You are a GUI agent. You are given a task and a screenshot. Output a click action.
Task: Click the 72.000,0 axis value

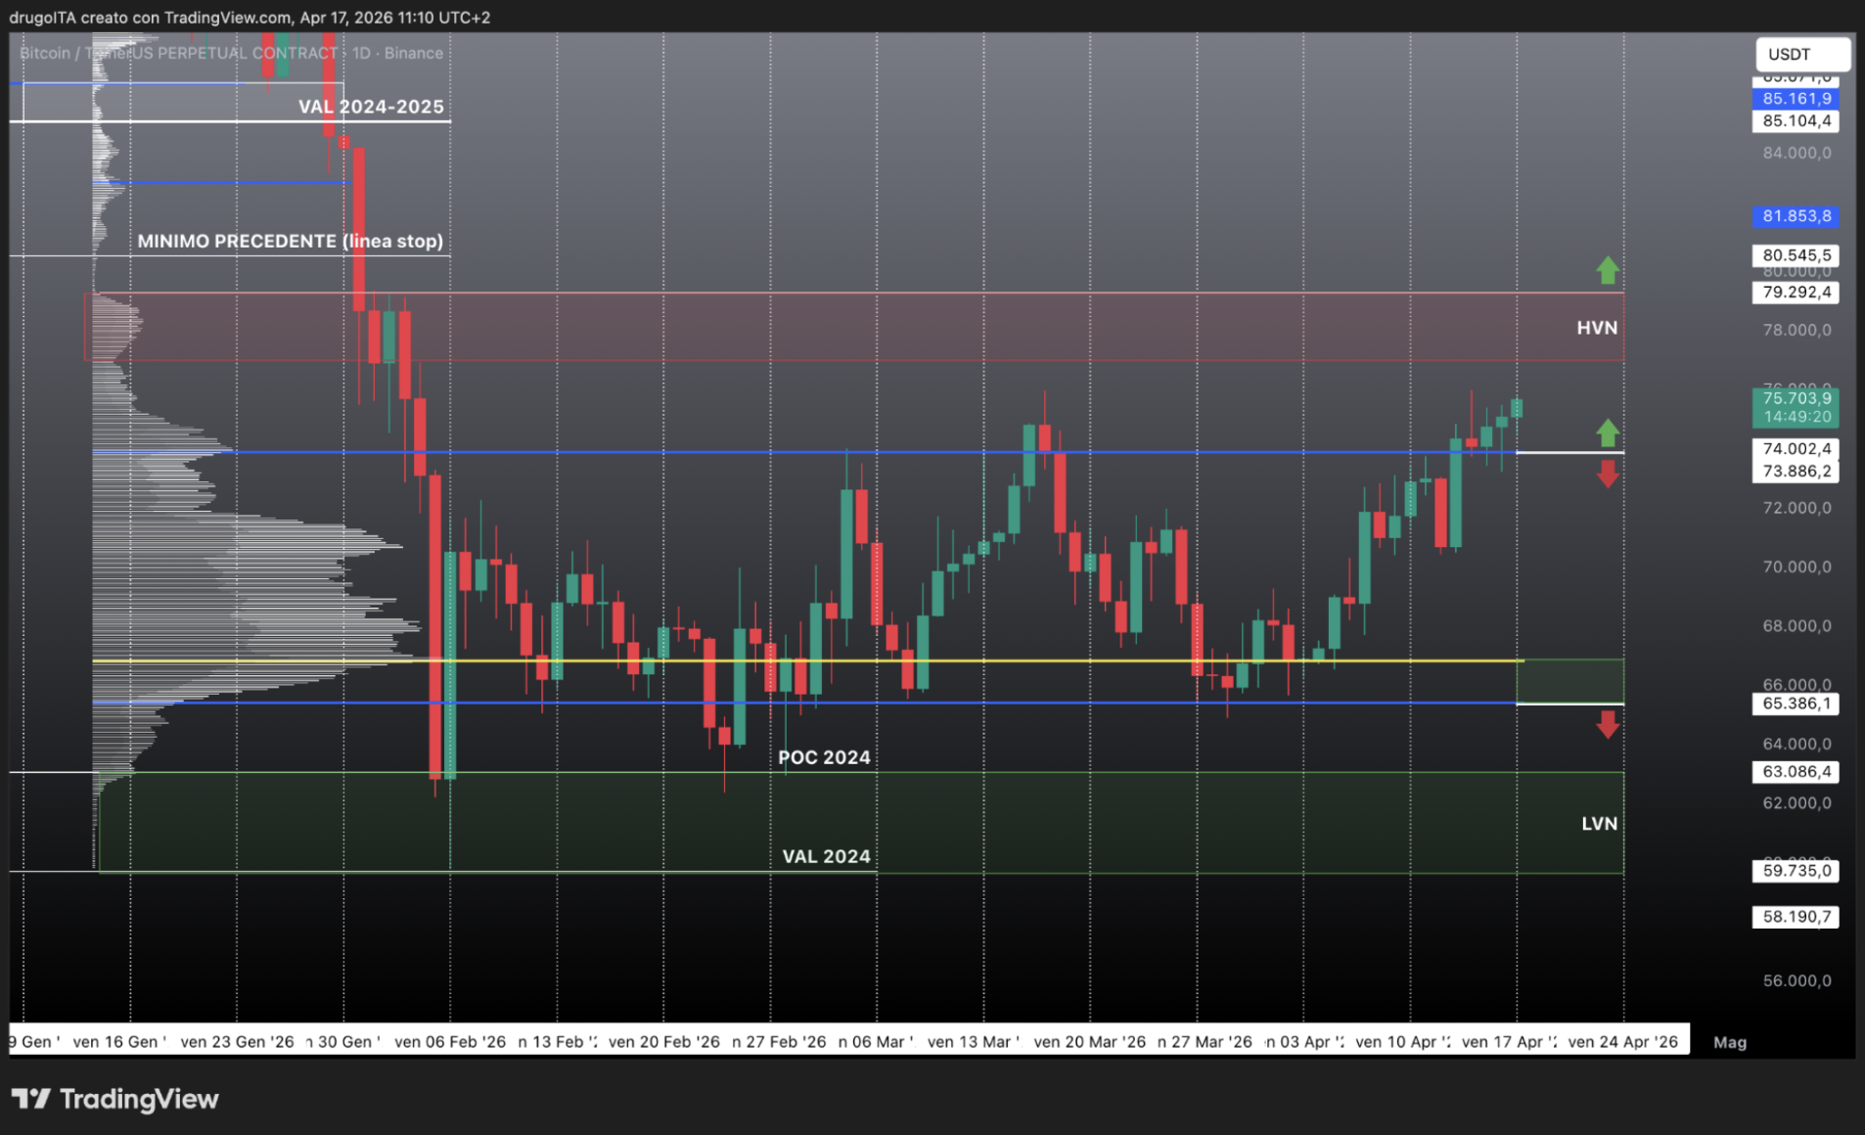pos(1797,508)
